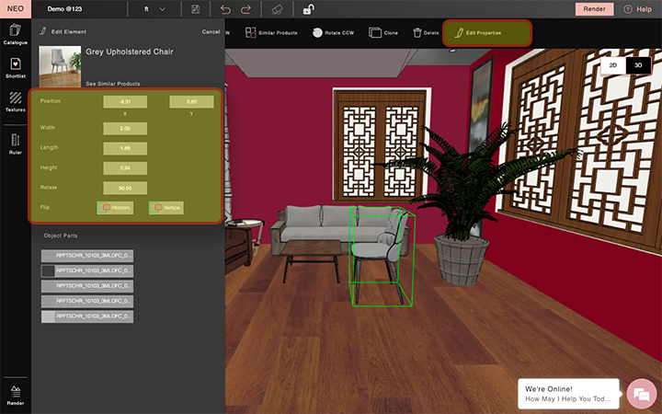Flip the chair horizontally

[115, 207]
